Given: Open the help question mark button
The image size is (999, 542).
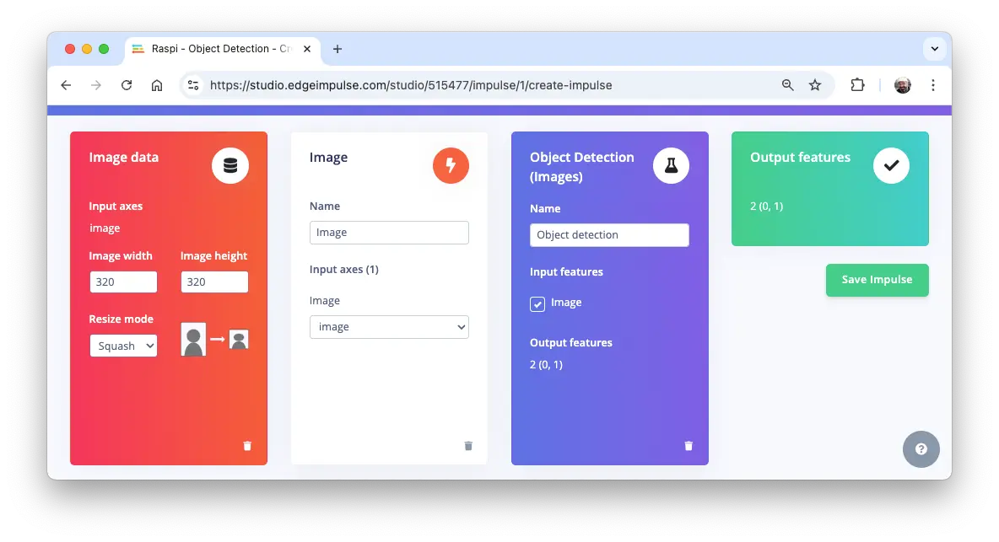Looking at the screenshot, I should point(921,449).
